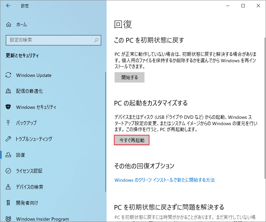The image size is (266, 222).
Task: Click the ライセンス認証 checkmark icon
Action: tap(8, 171)
